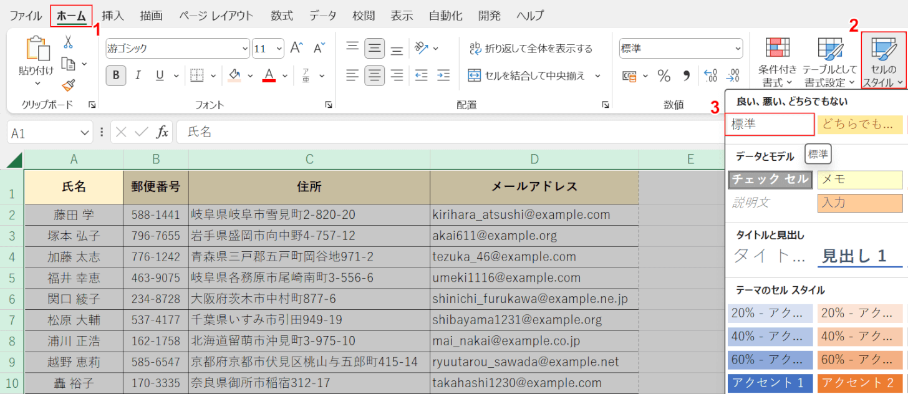
Task: Toggle italic formatting
Action: pos(138,76)
